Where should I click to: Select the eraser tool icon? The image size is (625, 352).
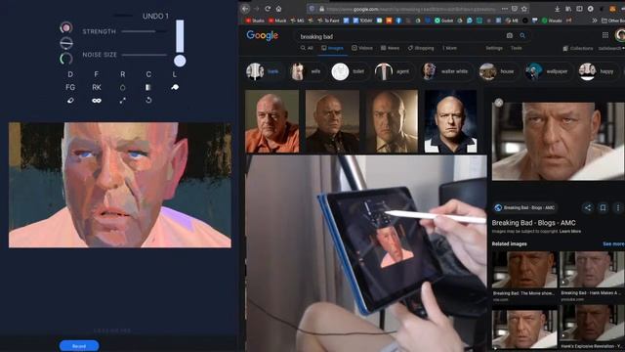pos(70,101)
